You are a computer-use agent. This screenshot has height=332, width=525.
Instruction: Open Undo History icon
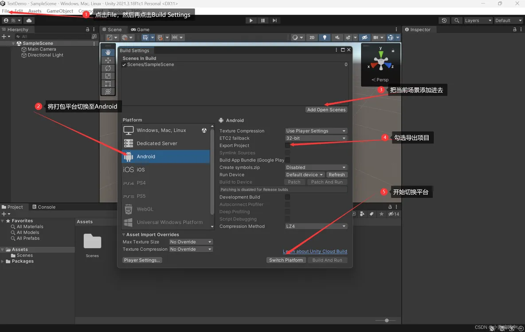(444, 20)
